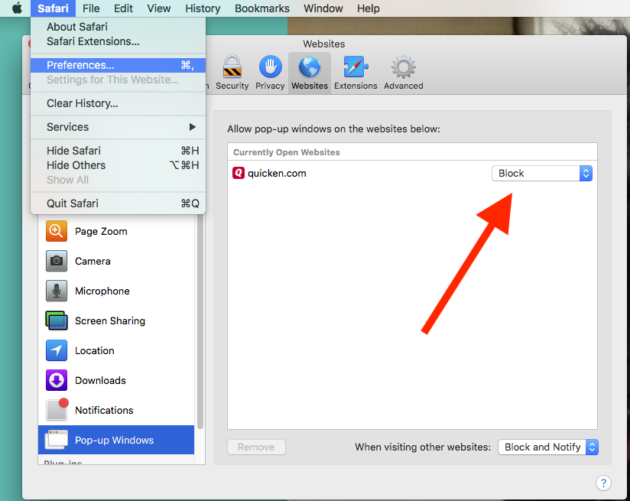Click the Extensions tab label text

pos(356,86)
